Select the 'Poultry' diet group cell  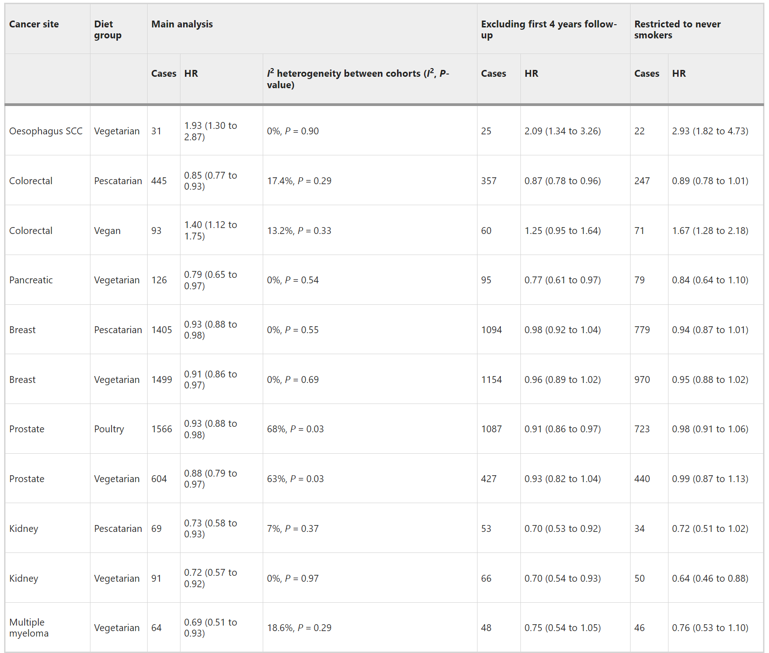point(109,429)
